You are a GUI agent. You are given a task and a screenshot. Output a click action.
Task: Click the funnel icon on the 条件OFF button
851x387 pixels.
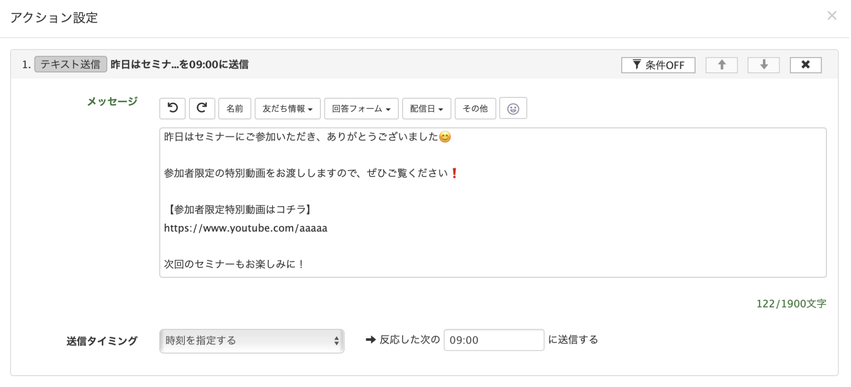[x=636, y=65]
